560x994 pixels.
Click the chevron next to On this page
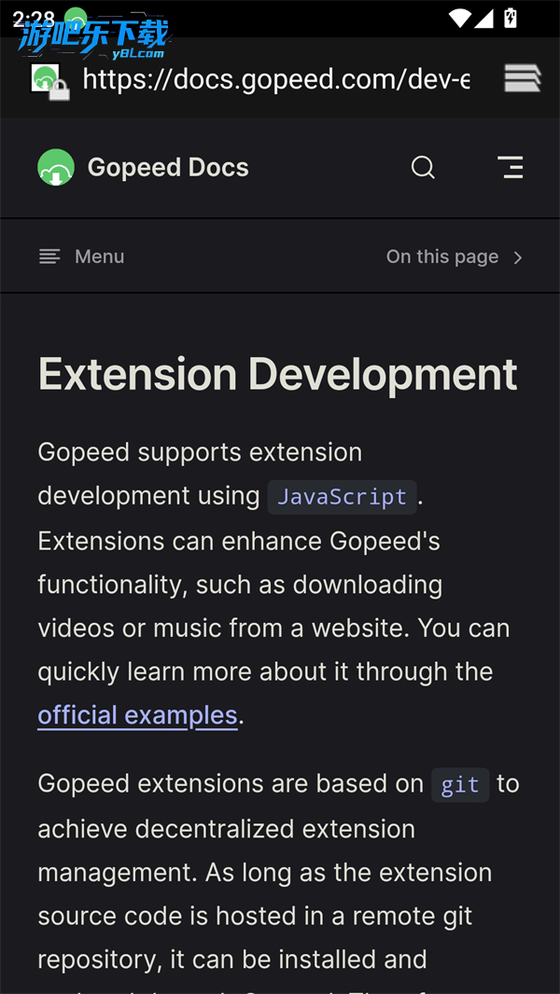[x=517, y=257]
